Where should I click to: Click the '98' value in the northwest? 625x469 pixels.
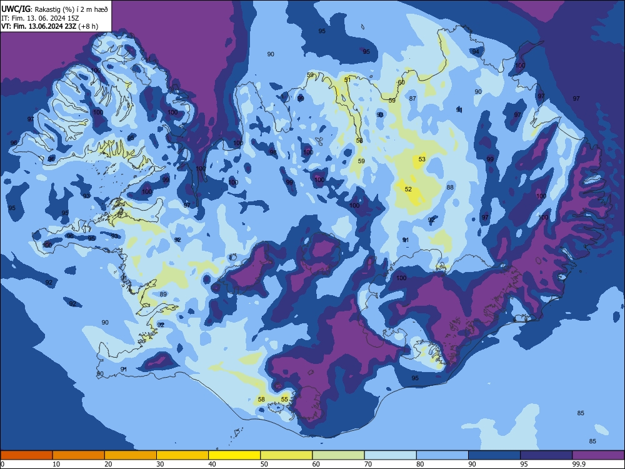coord(273,153)
